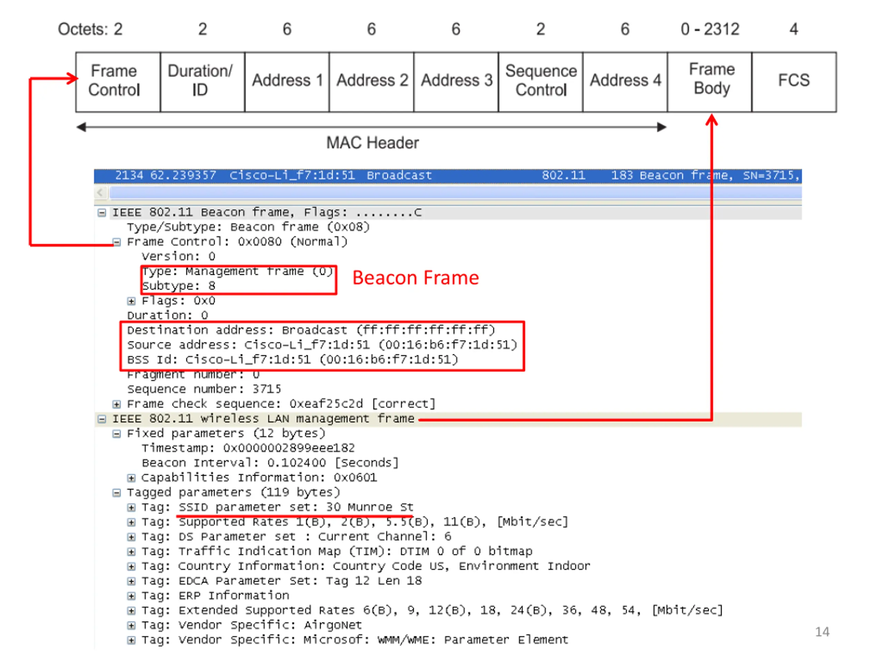This screenshot has height=662, width=883.
Task: Expand the Flags: 0x0 node
Action: (131, 301)
